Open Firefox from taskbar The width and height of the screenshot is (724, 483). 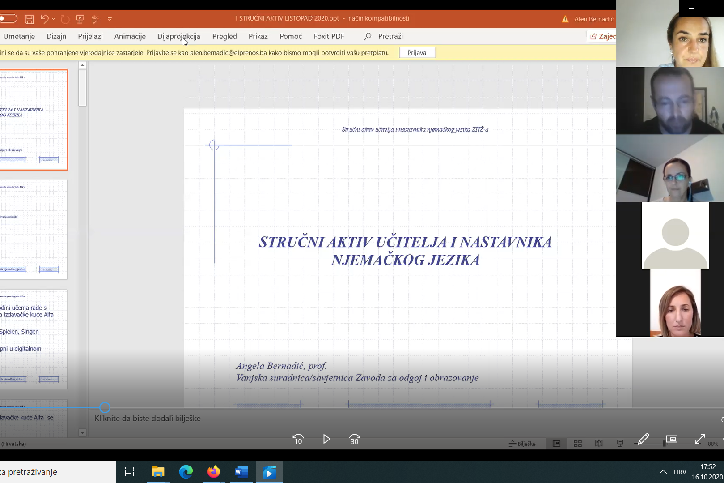coord(214,472)
